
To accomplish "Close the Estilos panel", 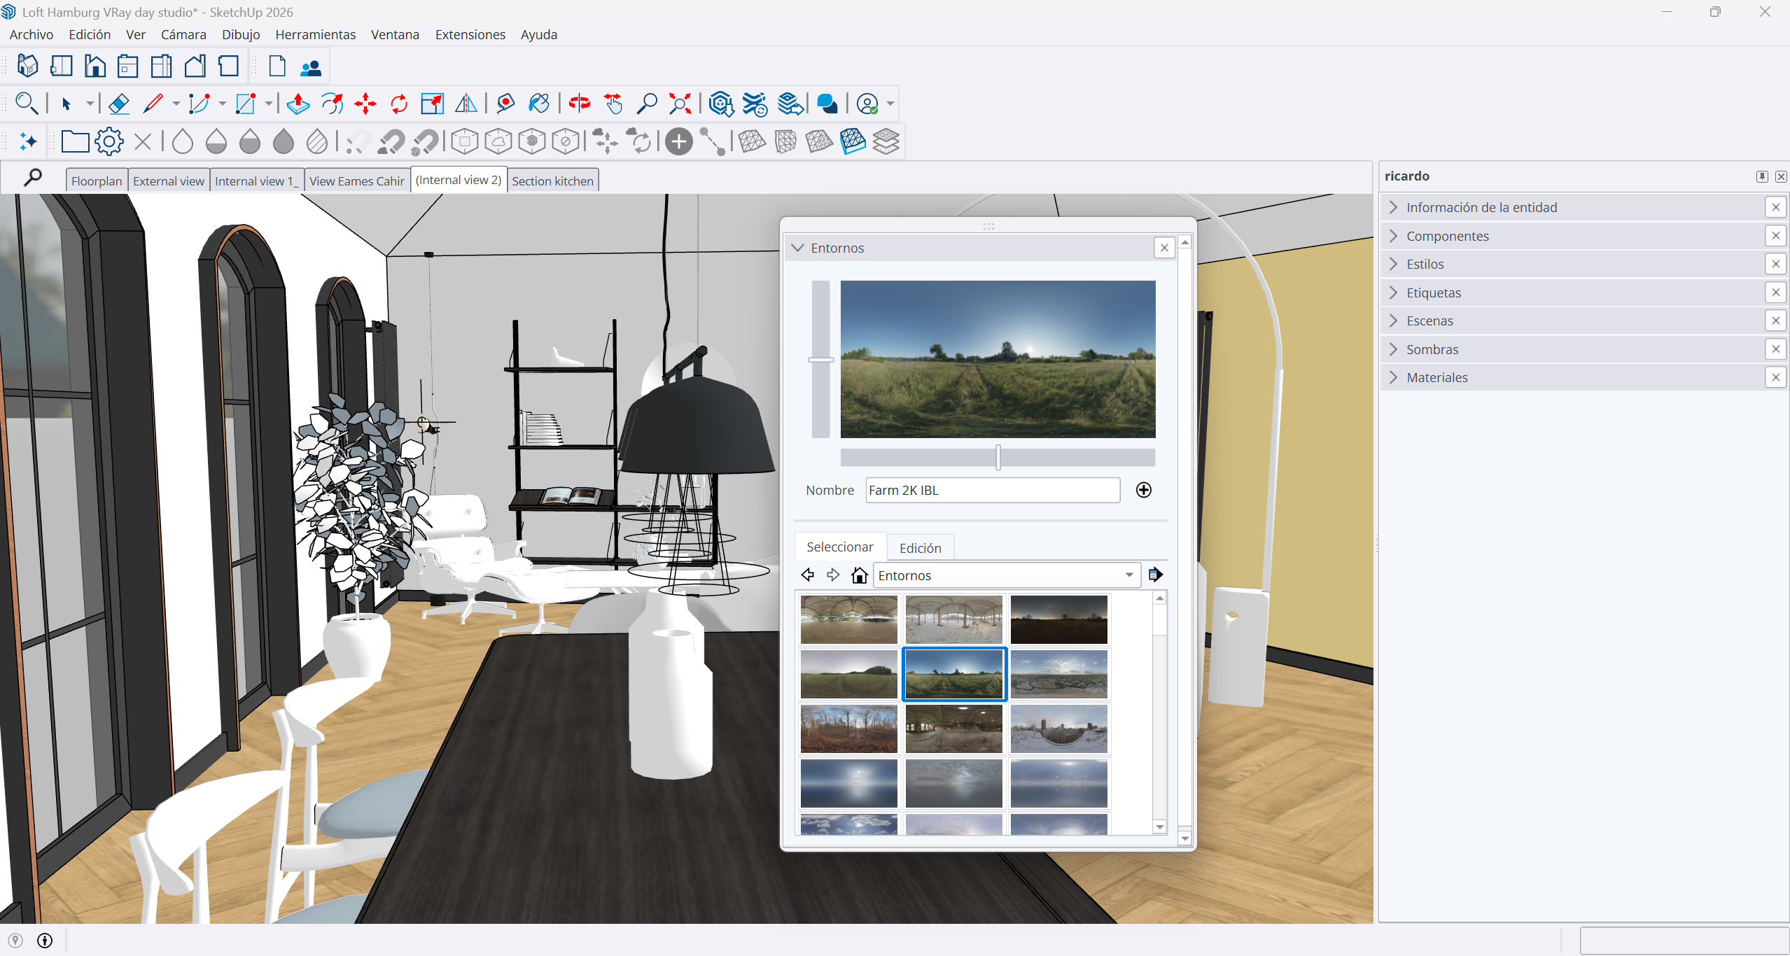I will click(x=1776, y=264).
